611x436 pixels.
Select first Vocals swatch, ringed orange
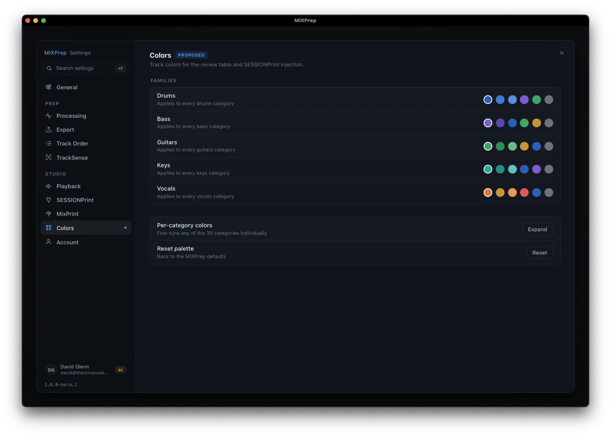pos(488,193)
